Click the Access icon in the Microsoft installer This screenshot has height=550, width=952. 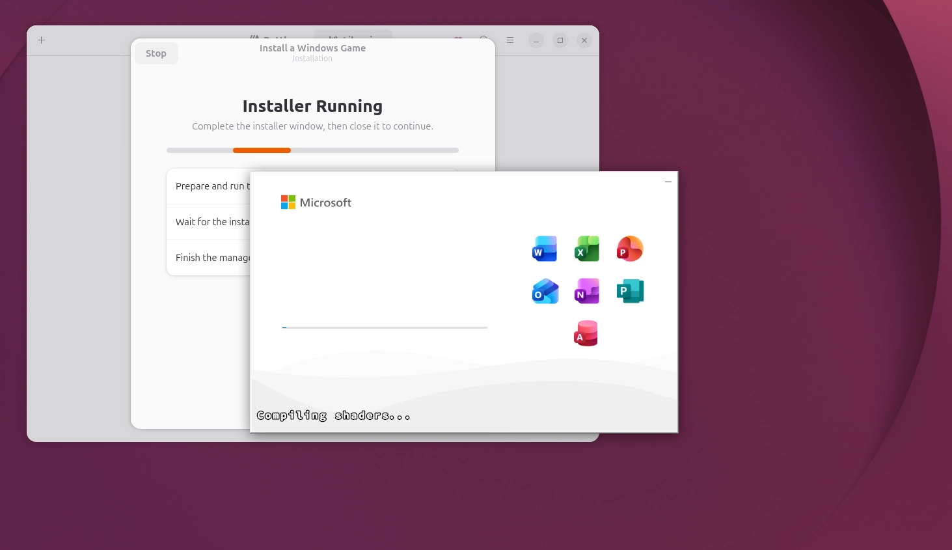[x=586, y=333]
